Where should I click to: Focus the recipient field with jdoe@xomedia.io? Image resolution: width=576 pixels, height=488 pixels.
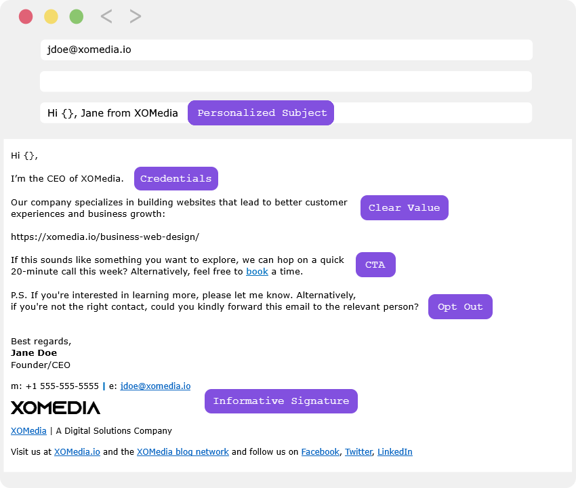point(287,49)
